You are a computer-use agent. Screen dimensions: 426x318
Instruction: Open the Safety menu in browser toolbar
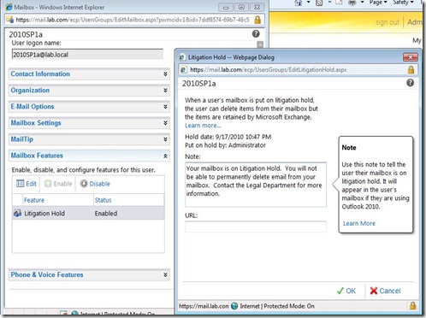[x=403, y=3]
